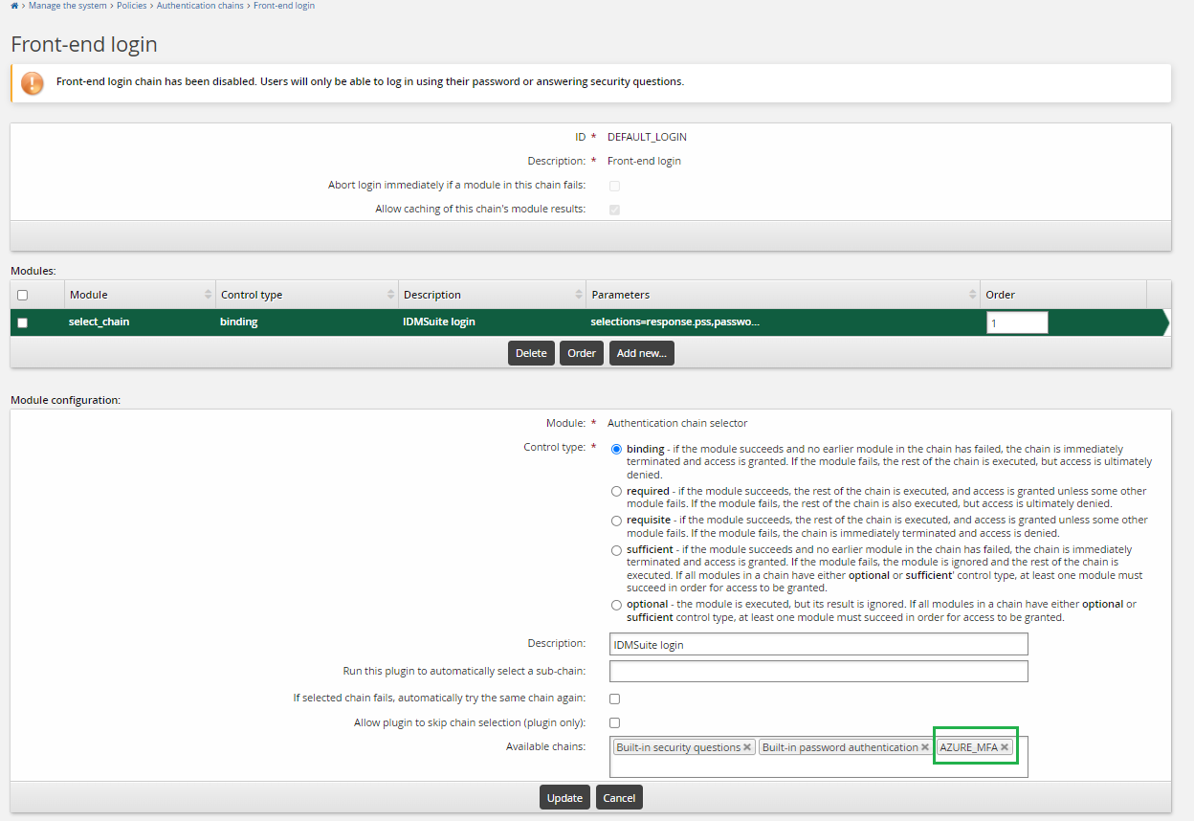Remove Built-in security questions chain tag
Image resolution: width=1194 pixels, height=821 pixels.
point(747,747)
